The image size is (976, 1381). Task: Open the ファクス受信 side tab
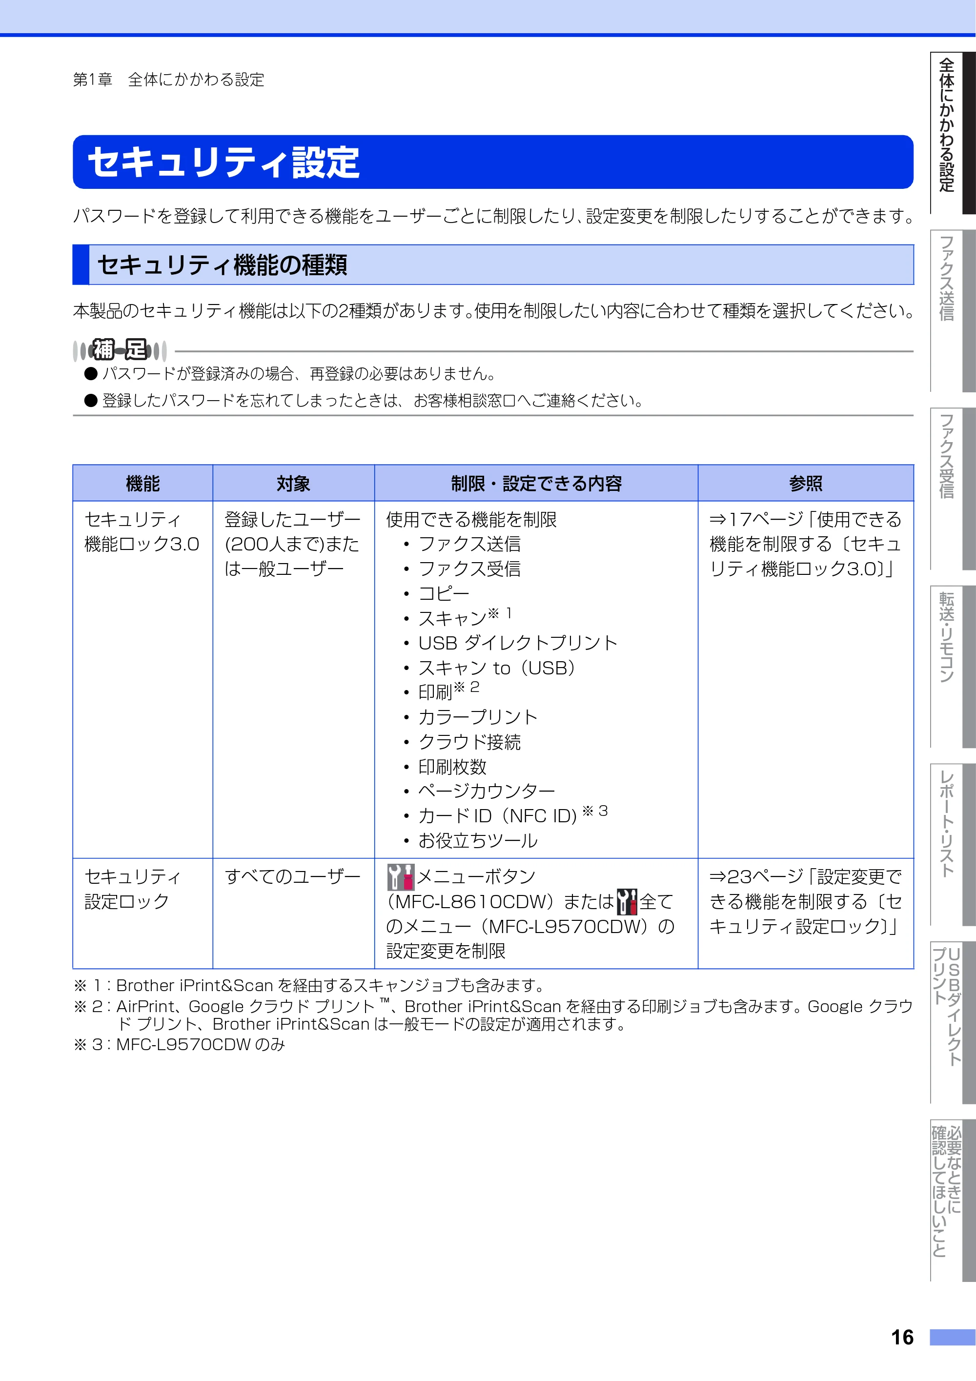coord(953,489)
